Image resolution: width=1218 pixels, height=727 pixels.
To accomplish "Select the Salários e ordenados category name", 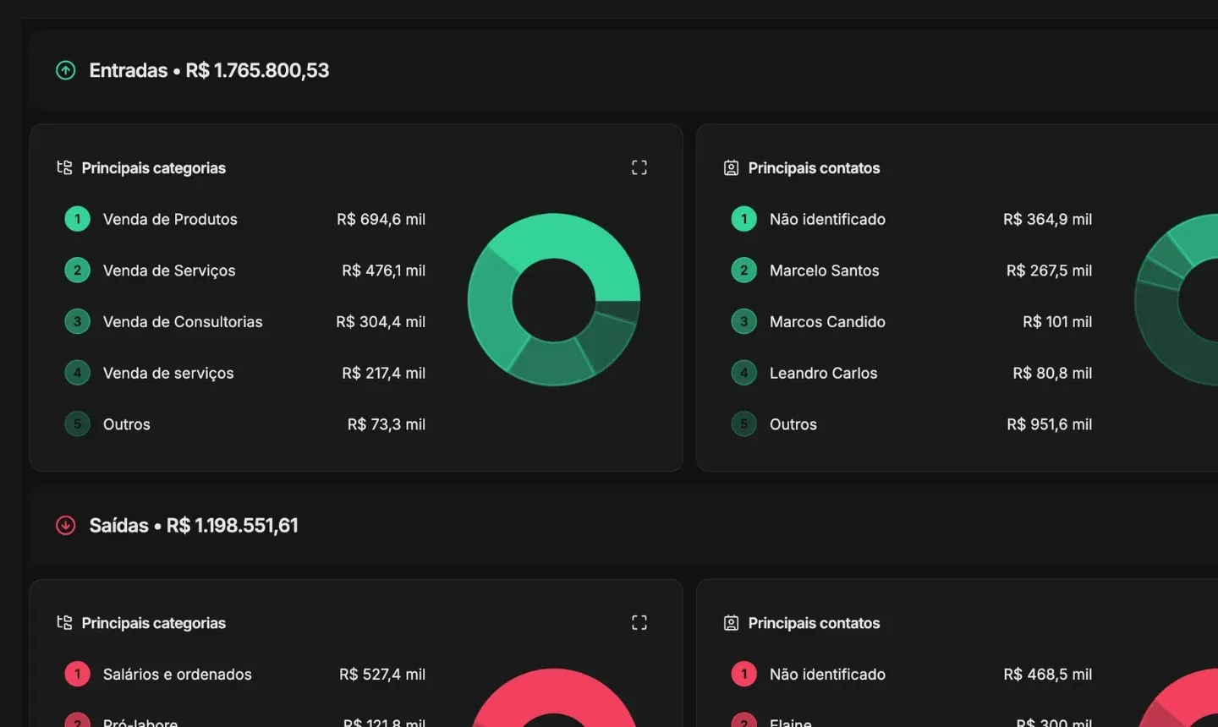I will click(x=178, y=674).
